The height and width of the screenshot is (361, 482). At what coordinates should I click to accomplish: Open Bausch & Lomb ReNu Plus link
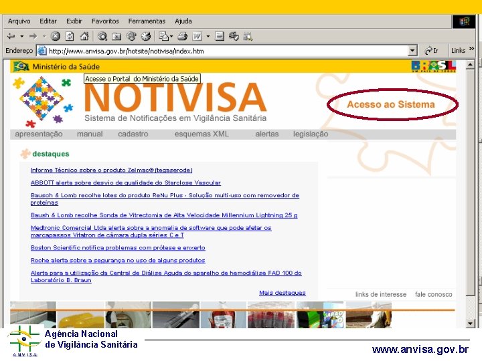click(x=165, y=199)
